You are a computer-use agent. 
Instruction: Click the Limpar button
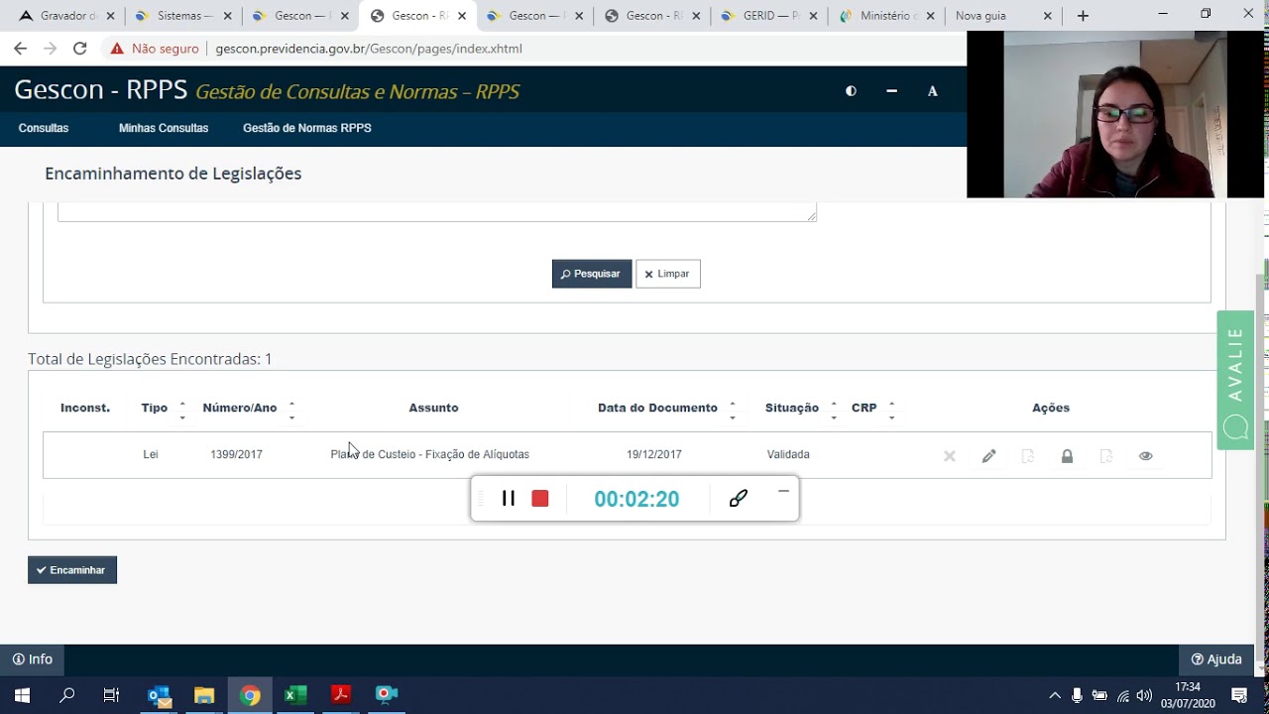click(668, 274)
